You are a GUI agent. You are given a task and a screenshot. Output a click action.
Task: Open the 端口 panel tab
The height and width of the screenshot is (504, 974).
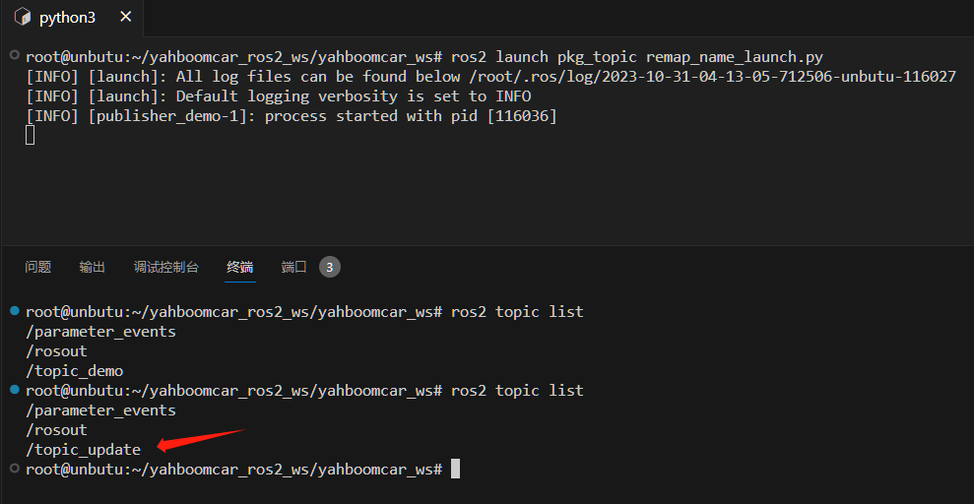[293, 268]
